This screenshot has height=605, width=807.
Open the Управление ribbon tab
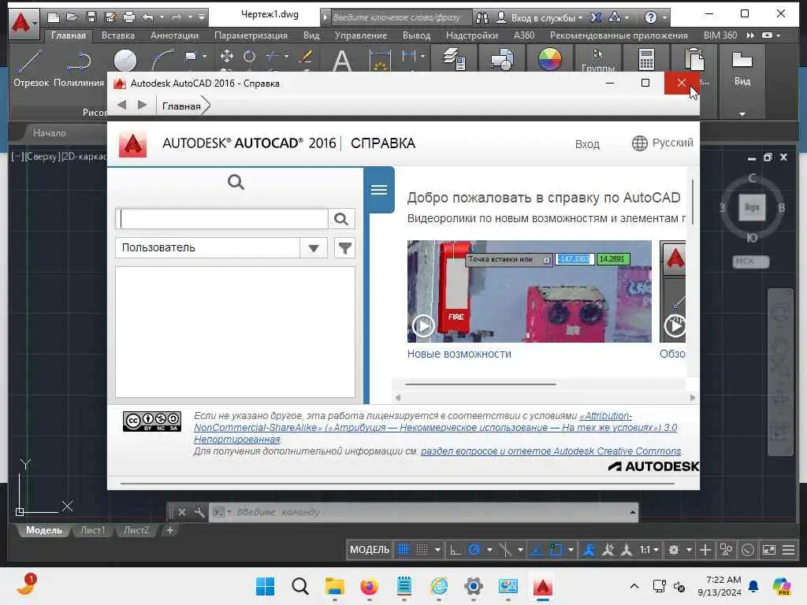[361, 35]
